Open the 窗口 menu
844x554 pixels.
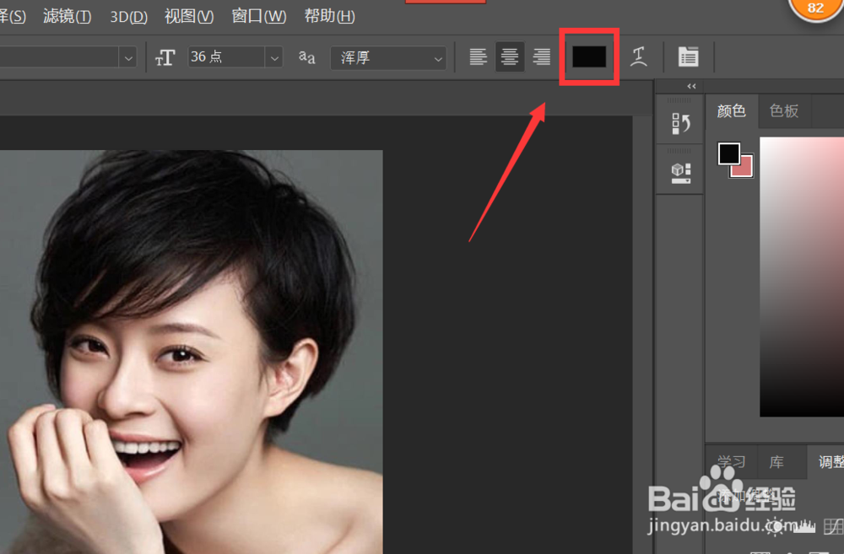(x=258, y=16)
